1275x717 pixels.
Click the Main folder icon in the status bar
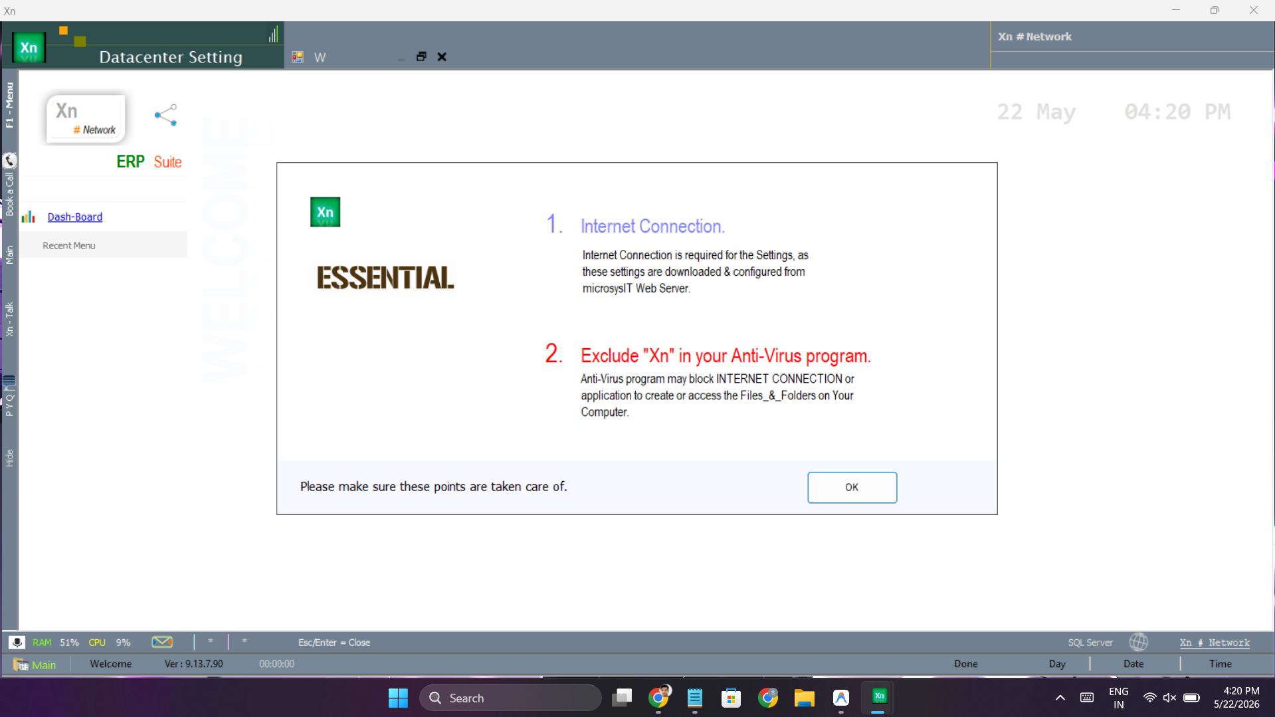[21, 665]
